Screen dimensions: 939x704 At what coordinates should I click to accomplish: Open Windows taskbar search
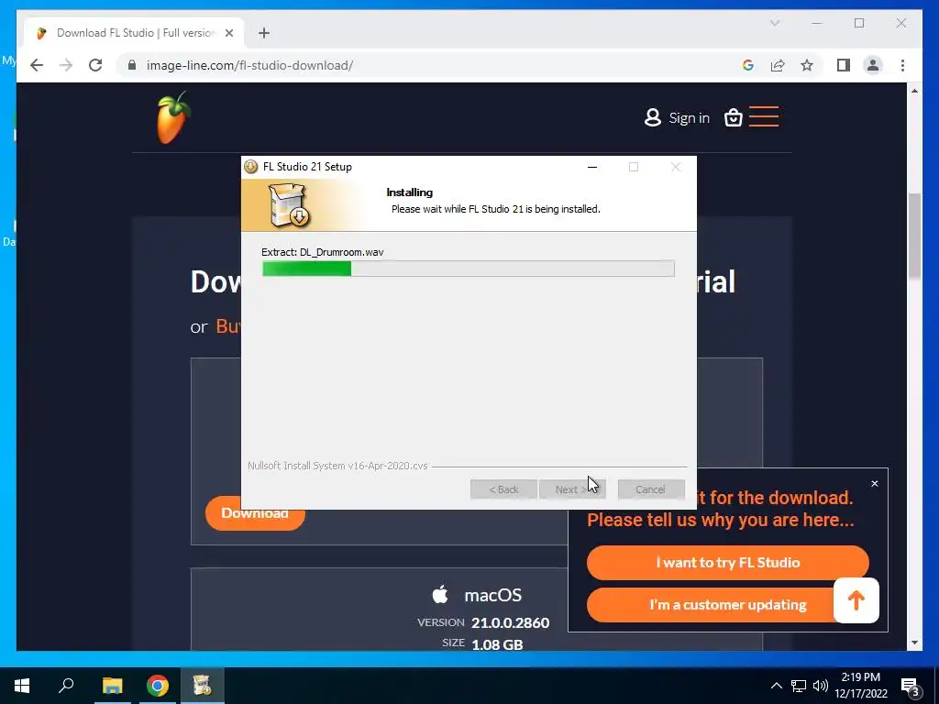[x=66, y=686]
